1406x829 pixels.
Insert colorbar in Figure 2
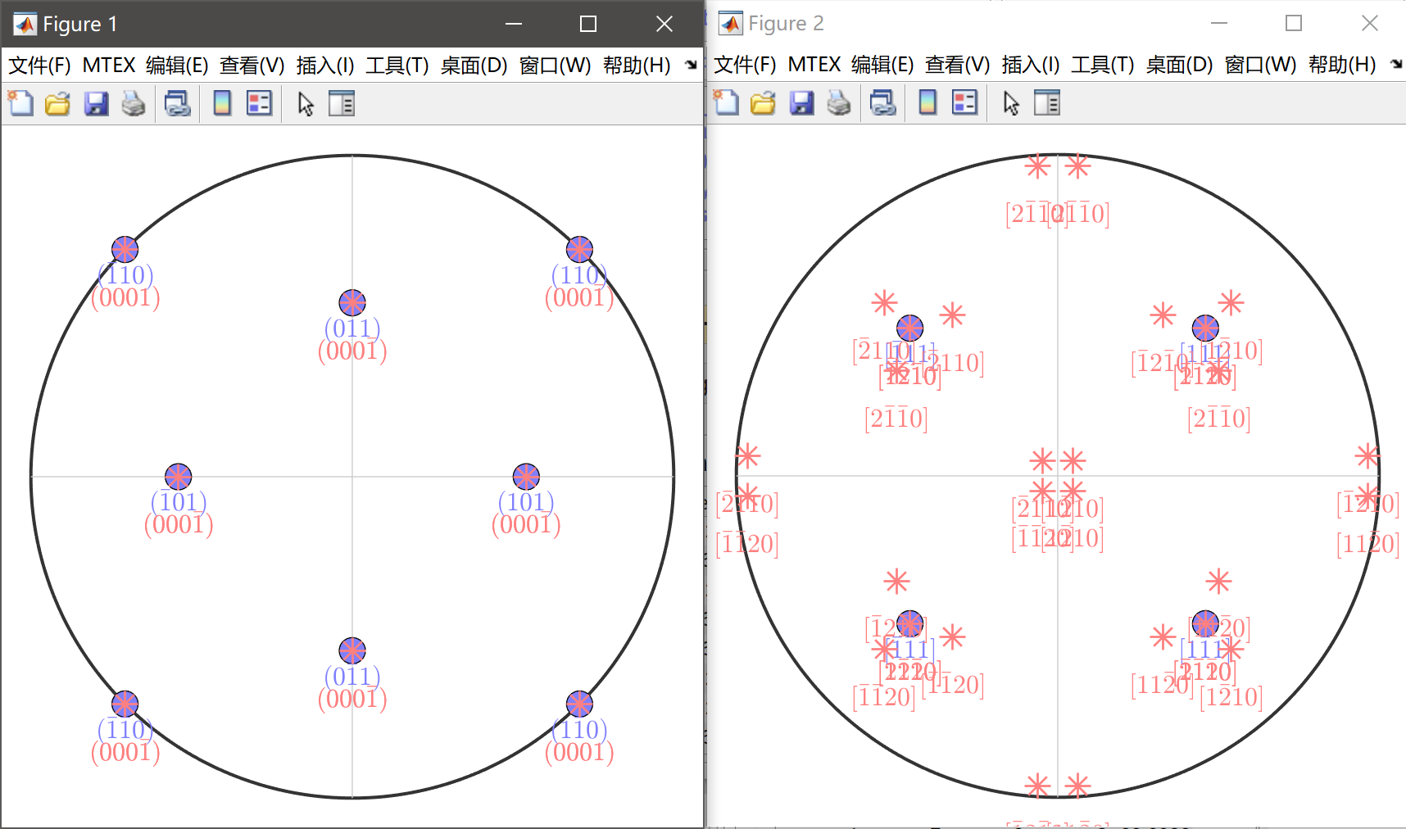coord(928,102)
